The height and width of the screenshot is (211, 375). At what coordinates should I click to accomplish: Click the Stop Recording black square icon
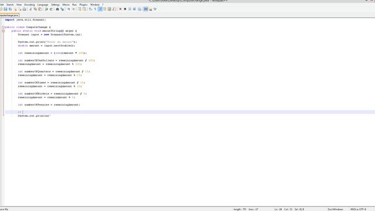click(x=125, y=9)
